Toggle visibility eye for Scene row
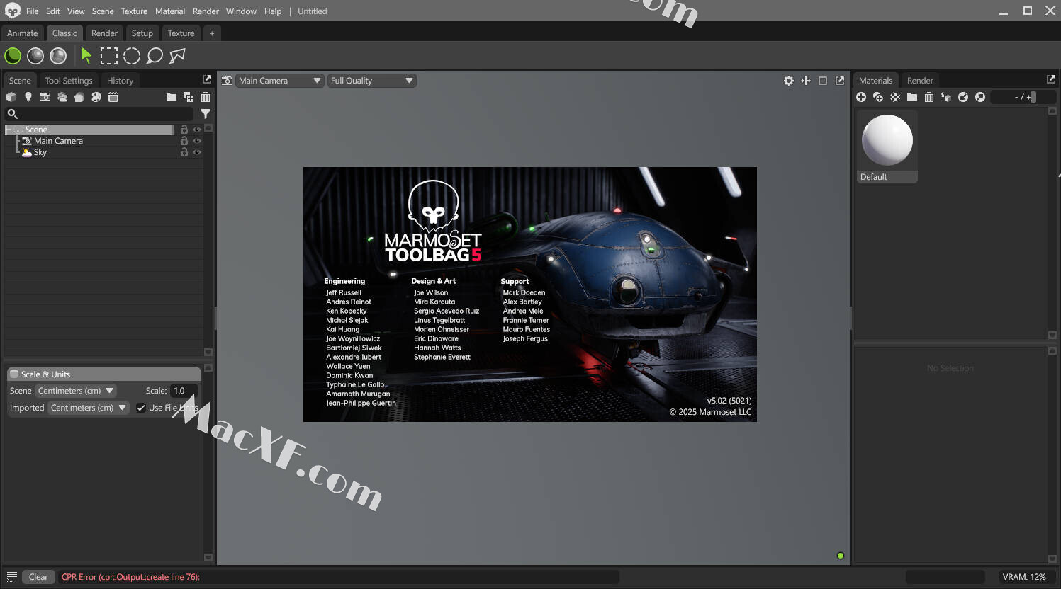1061x589 pixels. click(x=197, y=130)
